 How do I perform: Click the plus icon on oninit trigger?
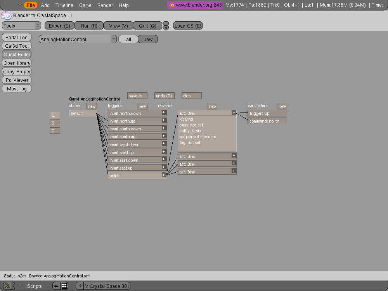(164, 175)
